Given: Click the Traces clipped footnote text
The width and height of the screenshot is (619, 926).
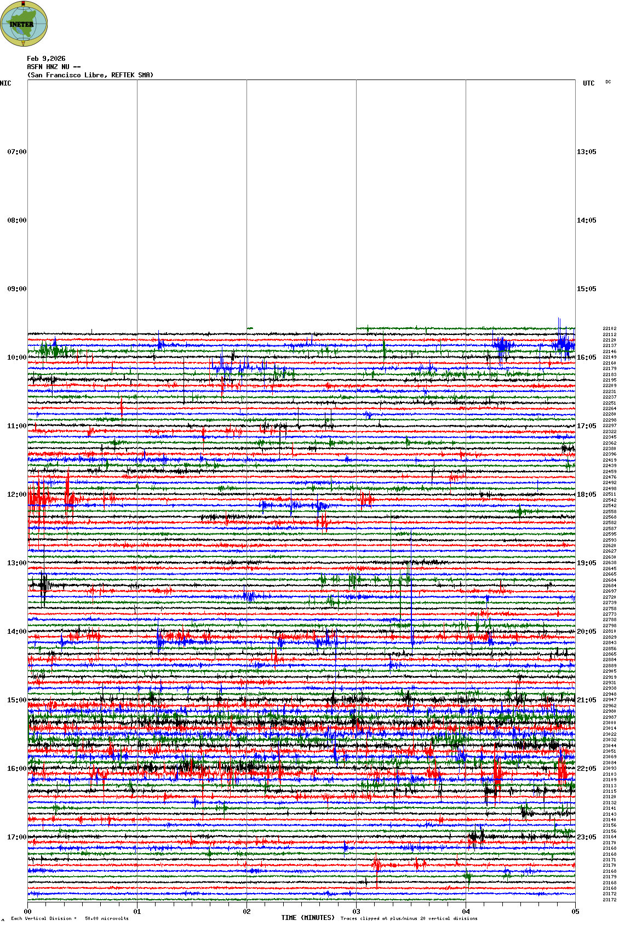Looking at the screenshot, I should [x=409, y=918].
